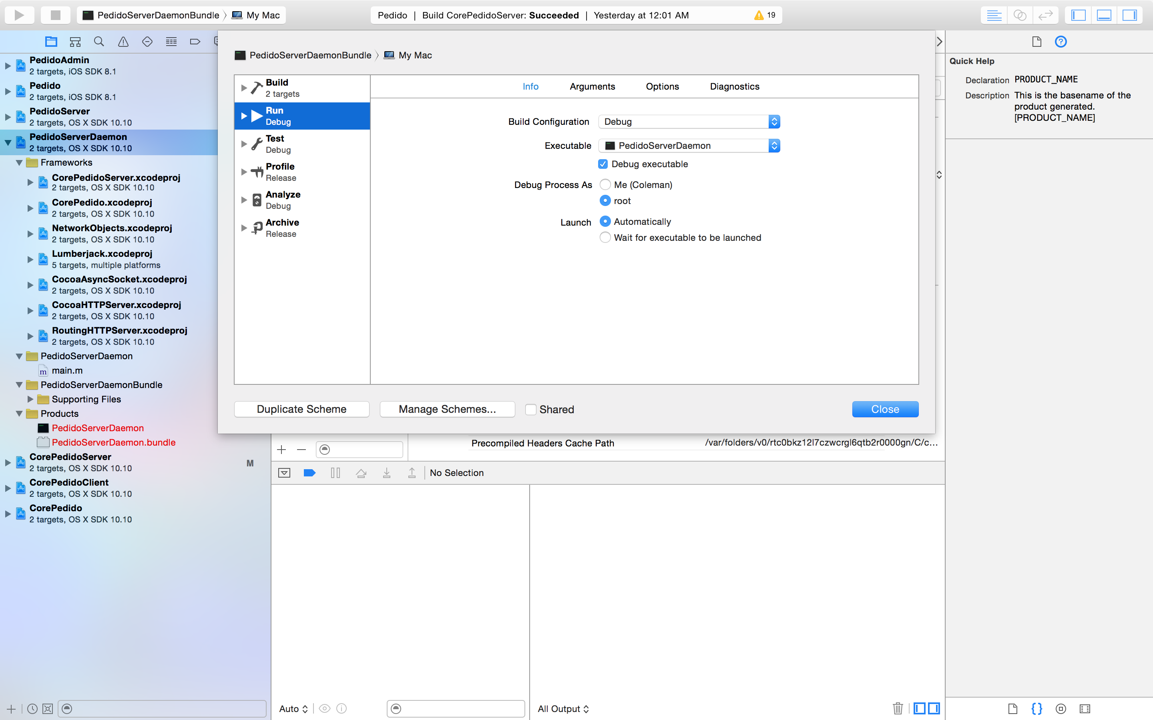Viewport: 1153px width, 720px height.
Task: Select the Run action in the scheme list
Action: 302,116
